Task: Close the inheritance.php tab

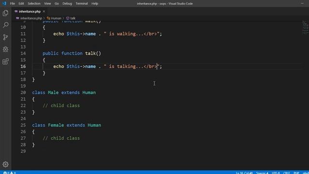Action: tap(44, 12)
